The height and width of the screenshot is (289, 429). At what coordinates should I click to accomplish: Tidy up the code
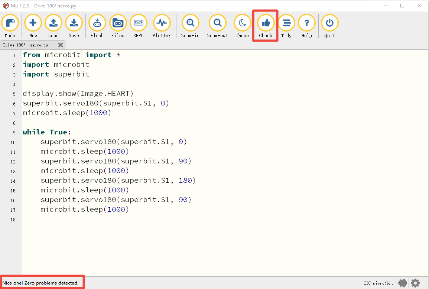tap(286, 26)
